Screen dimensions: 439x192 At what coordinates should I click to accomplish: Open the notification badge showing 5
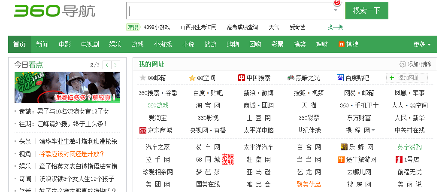pyautogui.click(x=337, y=2)
